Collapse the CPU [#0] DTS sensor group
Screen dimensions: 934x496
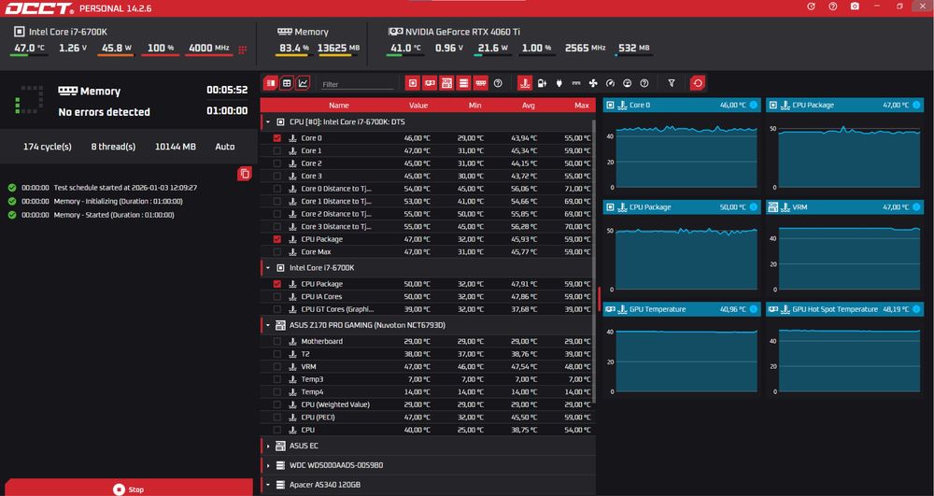267,122
